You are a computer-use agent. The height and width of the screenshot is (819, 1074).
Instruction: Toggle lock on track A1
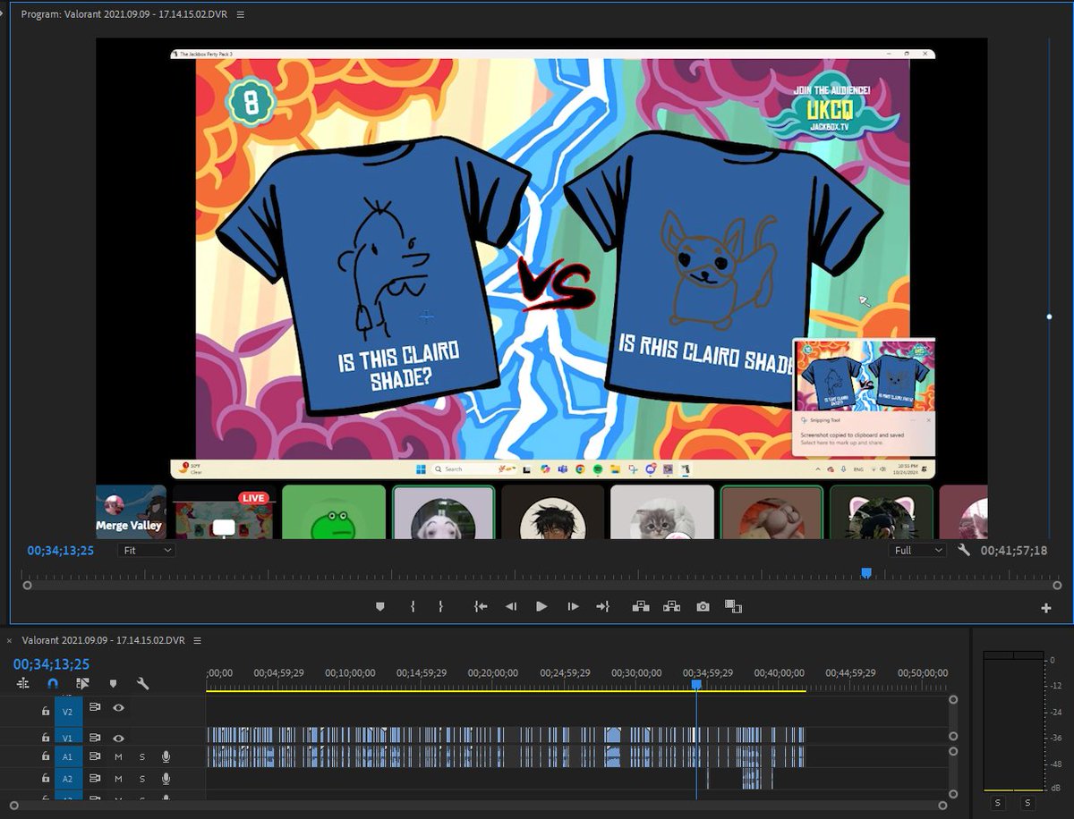pyautogui.click(x=45, y=756)
